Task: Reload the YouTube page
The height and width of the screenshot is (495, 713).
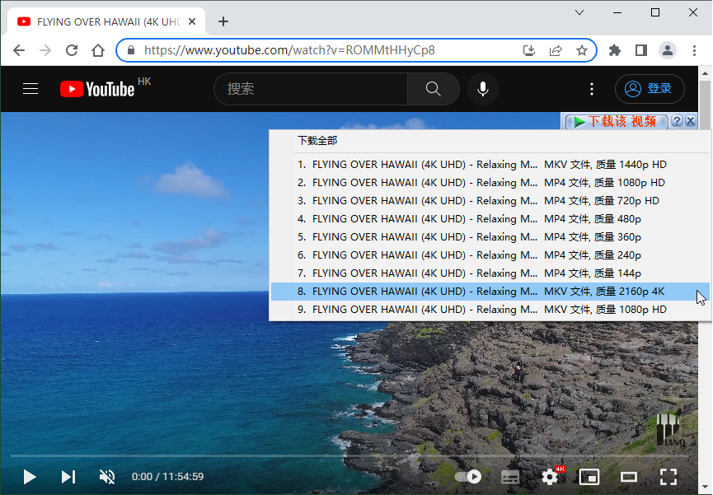Action: pyautogui.click(x=72, y=50)
